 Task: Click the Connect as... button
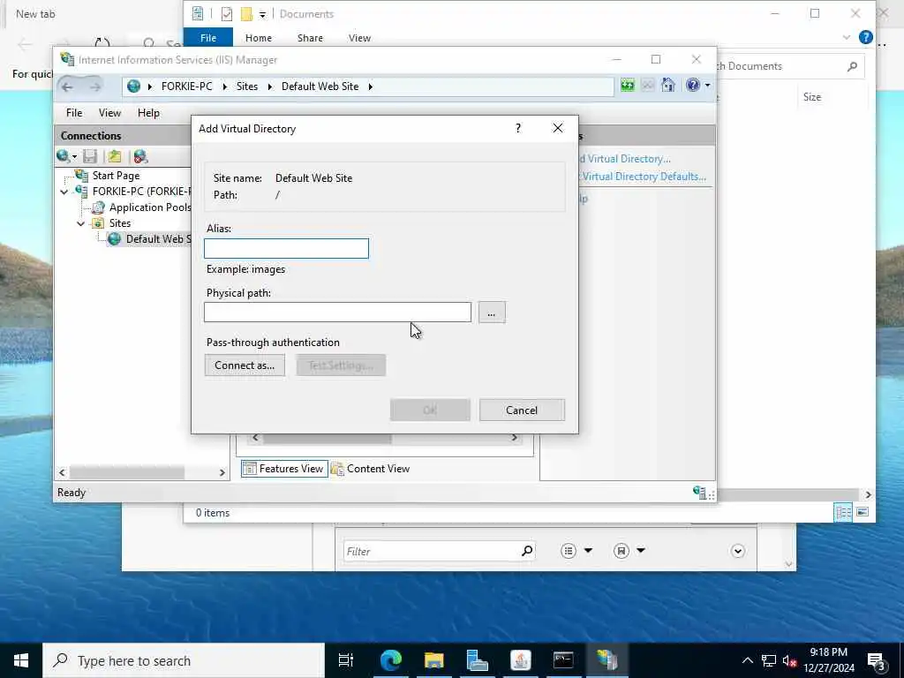(245, 365)
